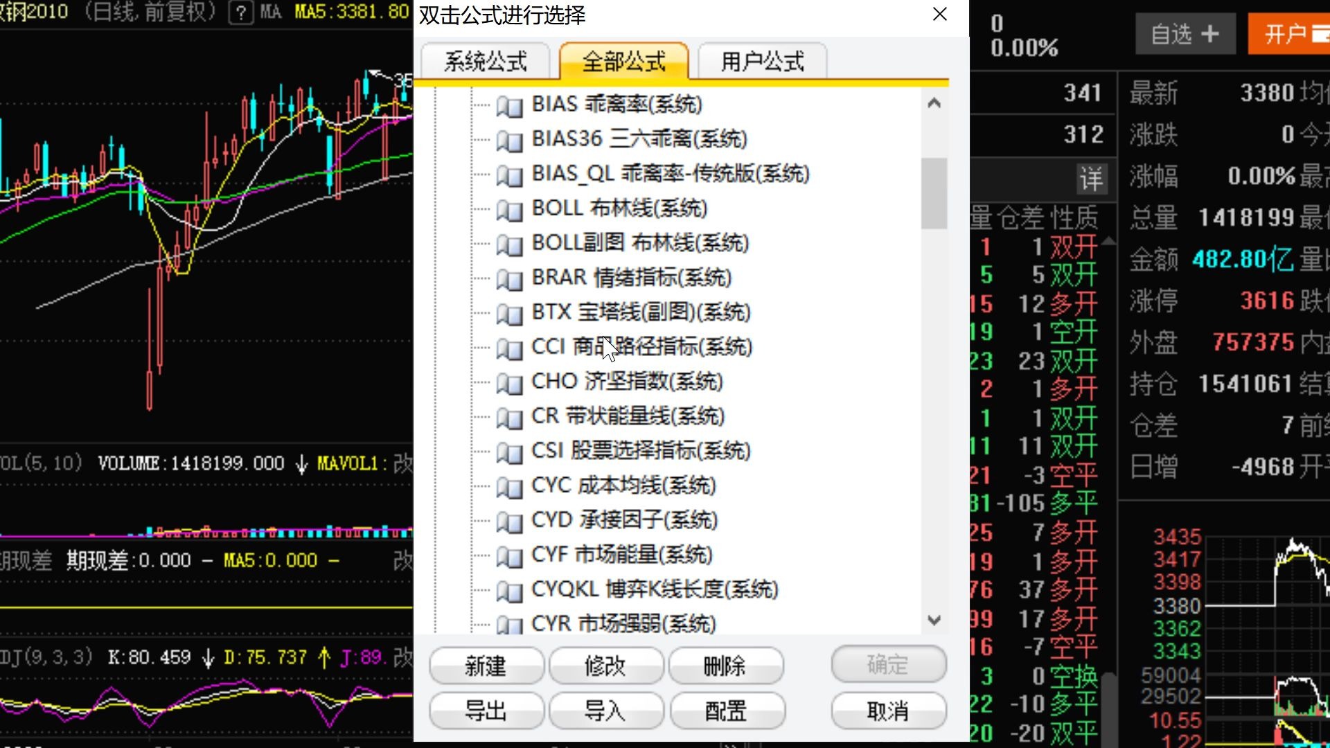Screen dimensions: 1330x748
Task: Select BIAS 乖离率(系统) formula
Action: (617, 105)
